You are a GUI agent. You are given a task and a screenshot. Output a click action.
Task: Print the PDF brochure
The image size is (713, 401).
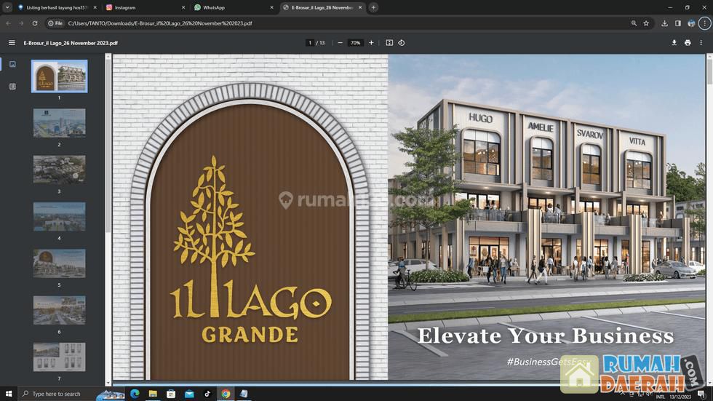pyautogui.click(x=688, y=43)
